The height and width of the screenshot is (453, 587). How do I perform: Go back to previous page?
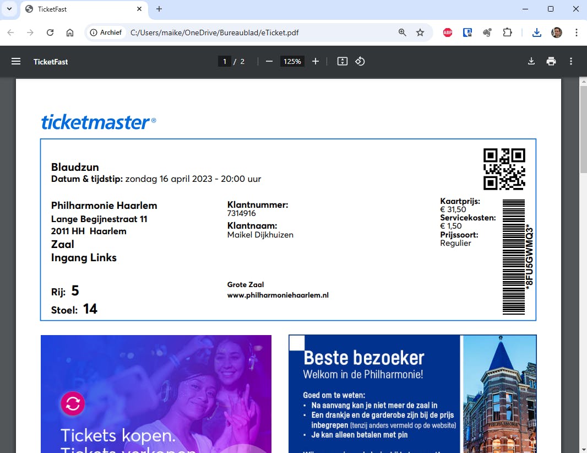11,33
